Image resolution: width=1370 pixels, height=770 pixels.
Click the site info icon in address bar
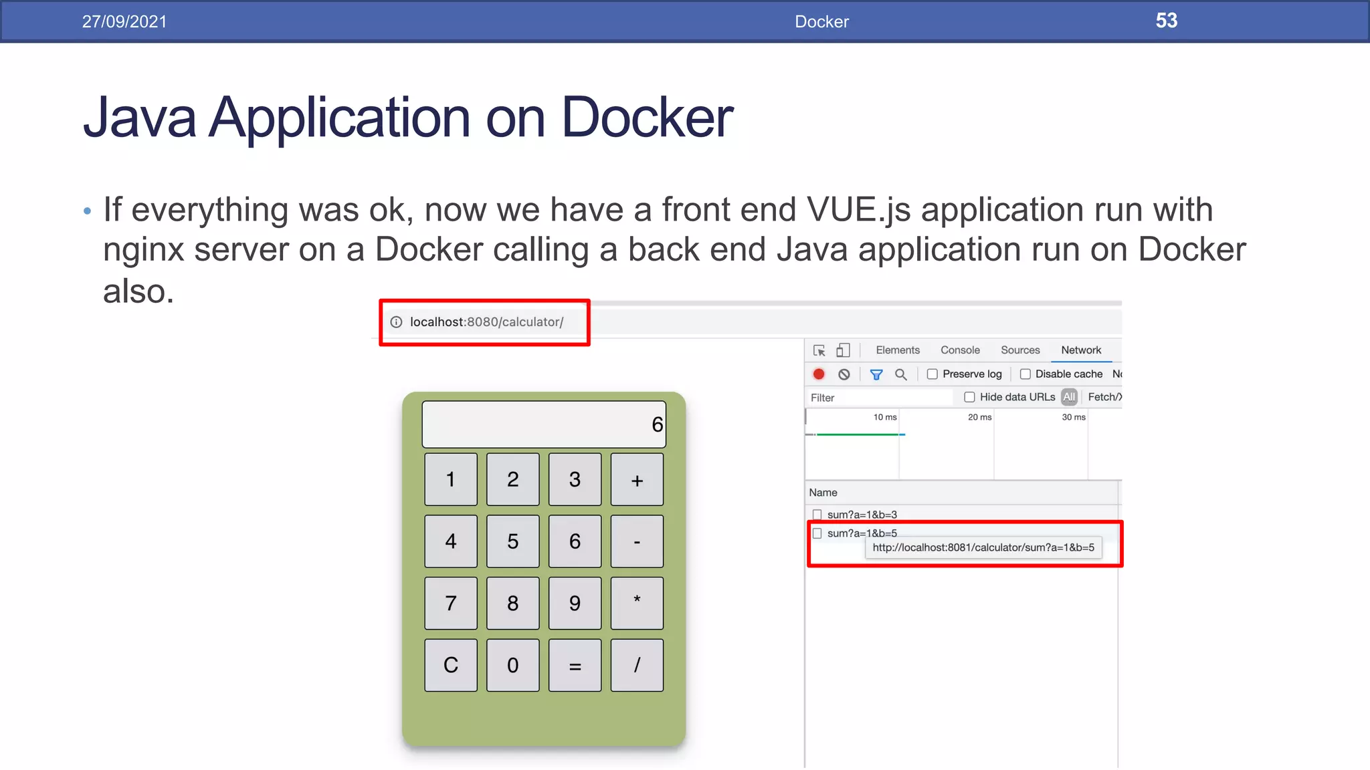pyautogui.click(x=396, y=322)
